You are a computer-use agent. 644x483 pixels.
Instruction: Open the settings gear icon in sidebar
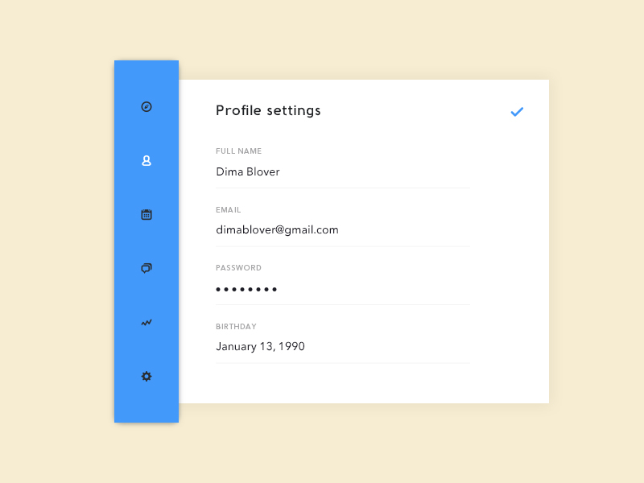point(147,376)
